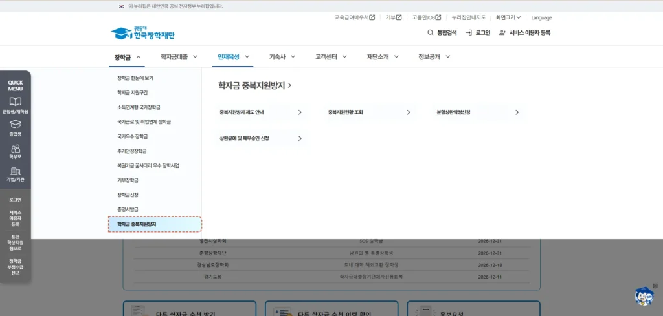Viewport: 663px width, 316px height.
Task: Open 장학금 부정수급 신고 quick menu
Action: 16,267
